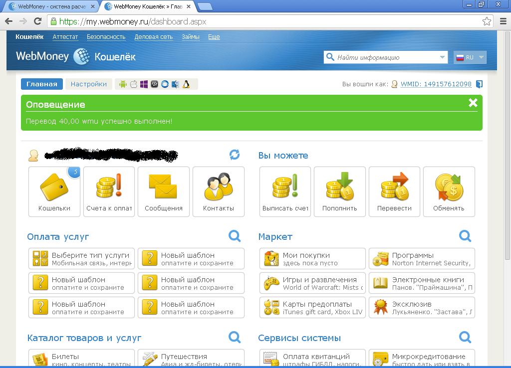Click search magnifier next to Оплата услуг
Screen dimensions: 511x368
click(235, 236)
